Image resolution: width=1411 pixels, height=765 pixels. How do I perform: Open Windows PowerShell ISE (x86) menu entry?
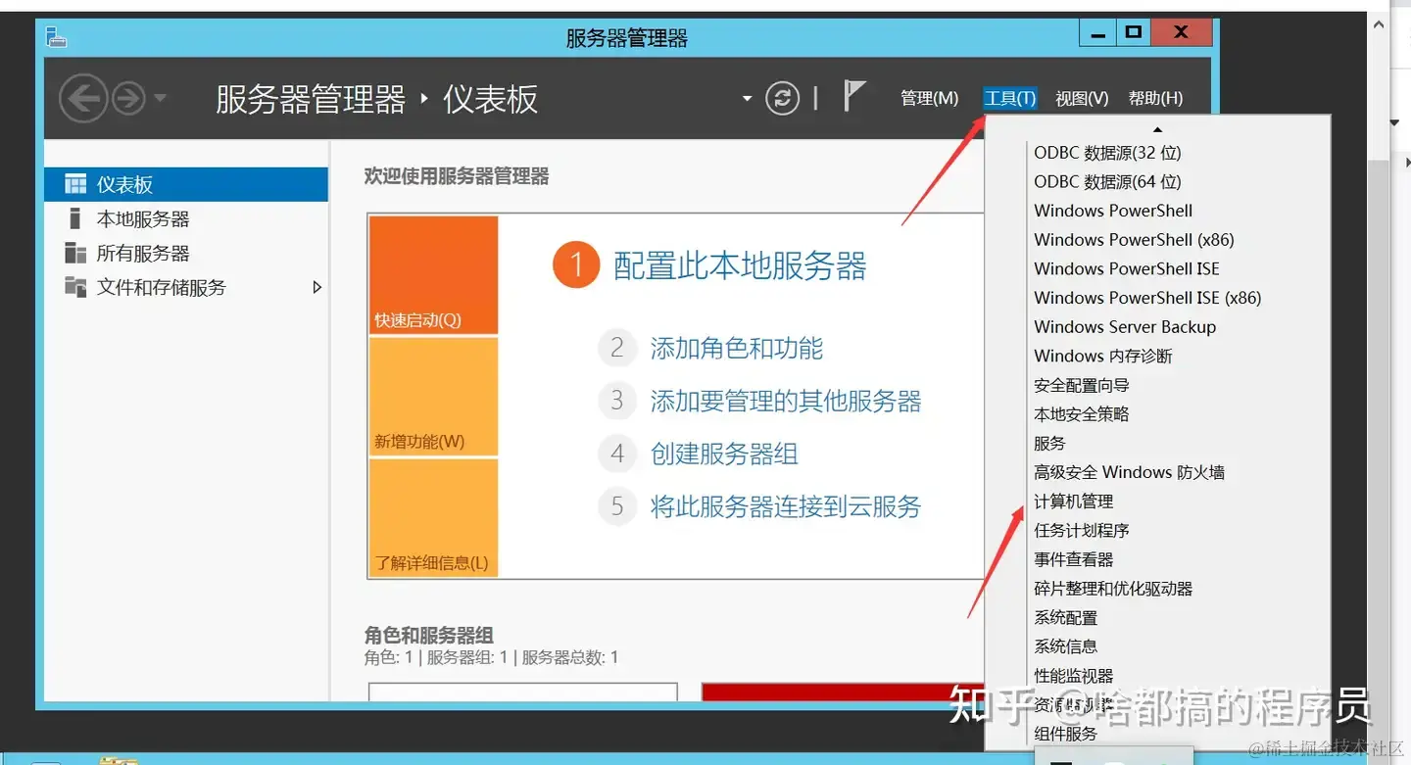pyautogui.click(x=1147, y=298)
